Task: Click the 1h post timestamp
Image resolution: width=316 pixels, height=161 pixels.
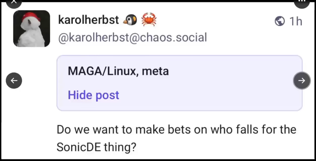Action: [x=296, y=21]
